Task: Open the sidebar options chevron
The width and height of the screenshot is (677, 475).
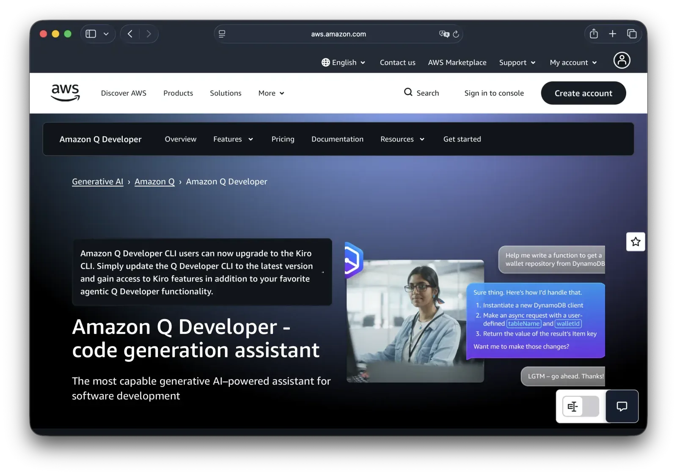Action: pos(106,34)
